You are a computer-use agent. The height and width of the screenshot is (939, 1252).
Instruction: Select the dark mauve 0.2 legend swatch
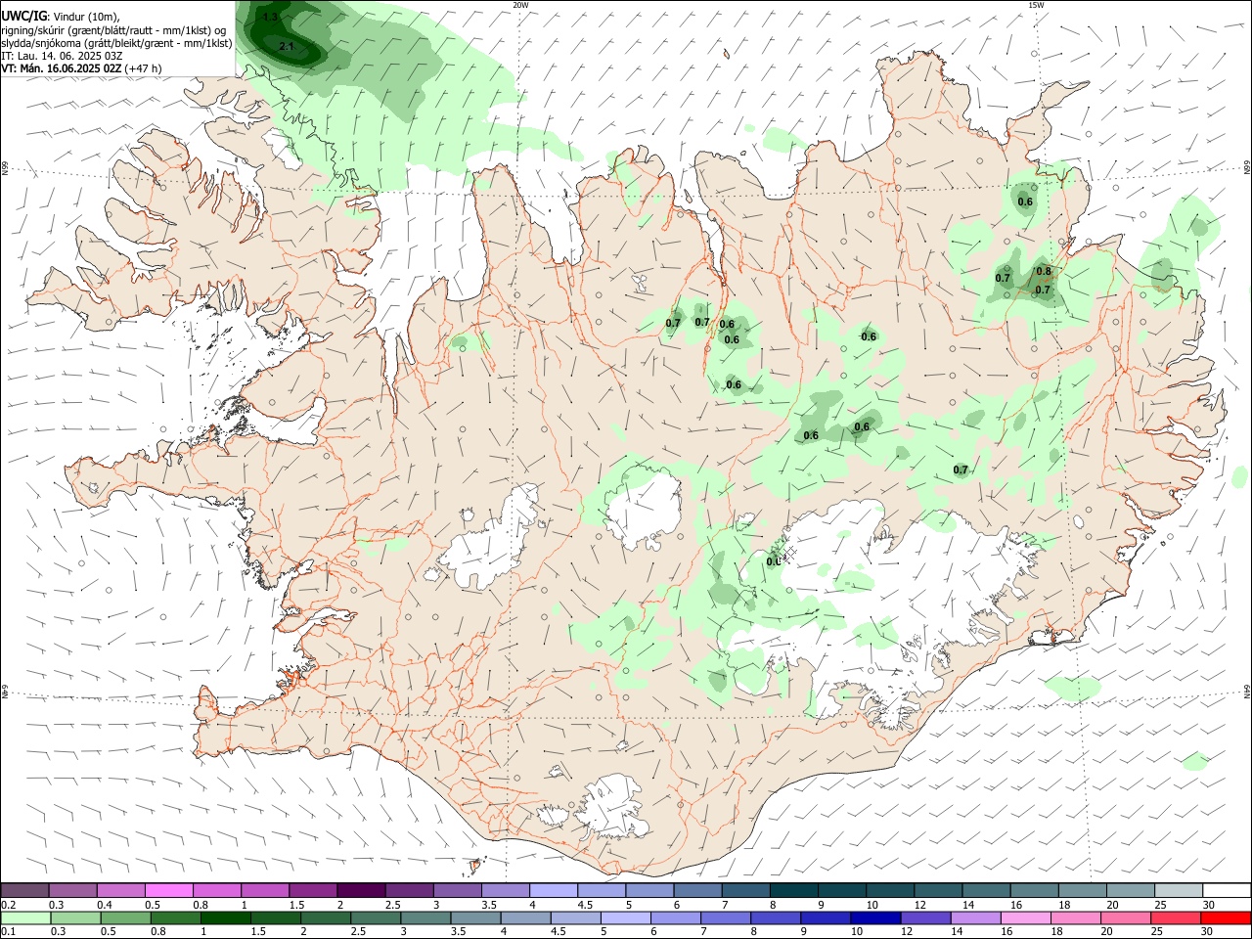coord(24,890)
